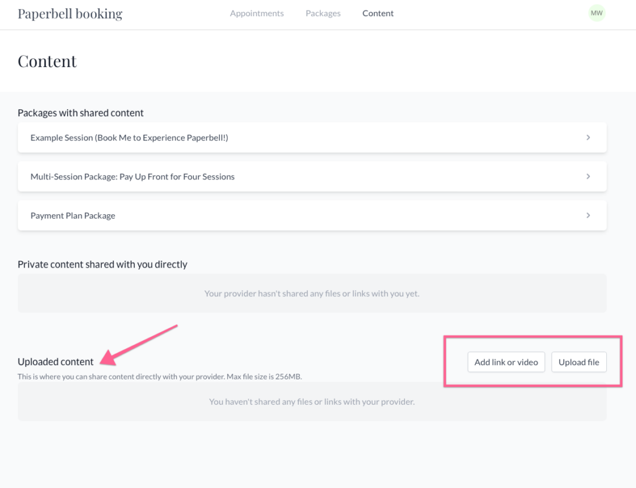This screenshot has height=488, width=636.
Task: Click Private content shared with you heading
Action: click(102, 264)
